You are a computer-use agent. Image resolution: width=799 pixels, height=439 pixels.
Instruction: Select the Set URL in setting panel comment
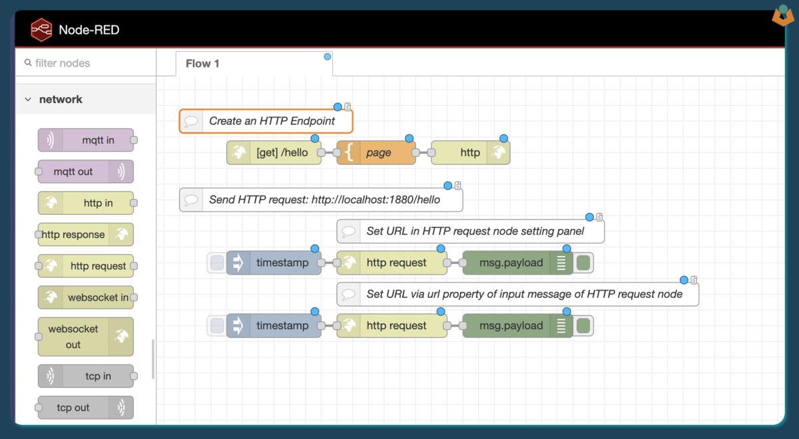tap(471, 231)
